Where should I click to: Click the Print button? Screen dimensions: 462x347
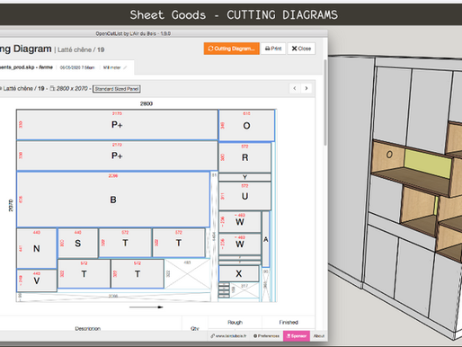pyautogui.click(x=273, y=49)
